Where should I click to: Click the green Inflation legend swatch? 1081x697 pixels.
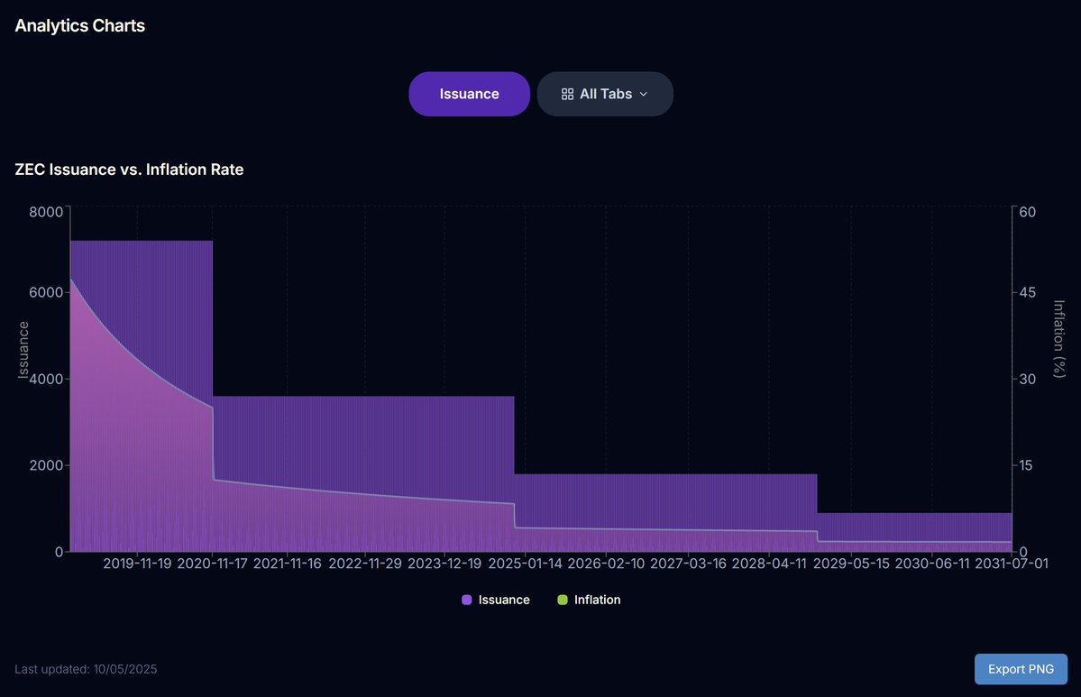562,600
